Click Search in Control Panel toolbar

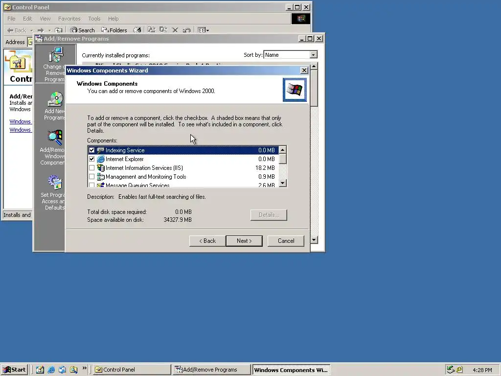pos(82,30)
